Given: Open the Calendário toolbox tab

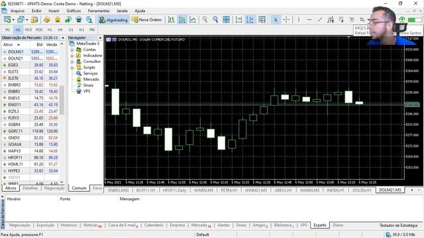Looking at the screenshot, I should (x=154, y=225).
